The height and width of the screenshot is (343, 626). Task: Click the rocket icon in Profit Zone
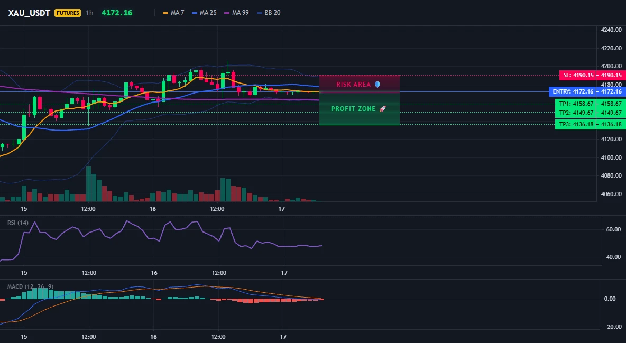coord(382,109)
